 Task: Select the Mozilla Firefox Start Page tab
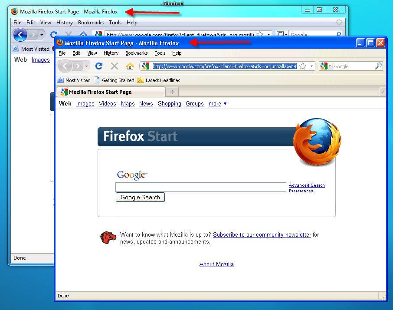tap(111, 92)
